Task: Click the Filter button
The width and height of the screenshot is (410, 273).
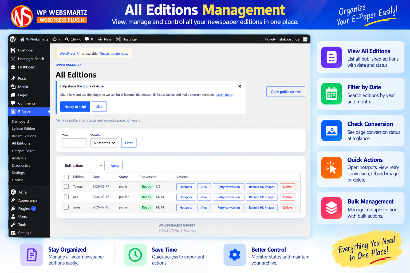Action: click(129, 143)
